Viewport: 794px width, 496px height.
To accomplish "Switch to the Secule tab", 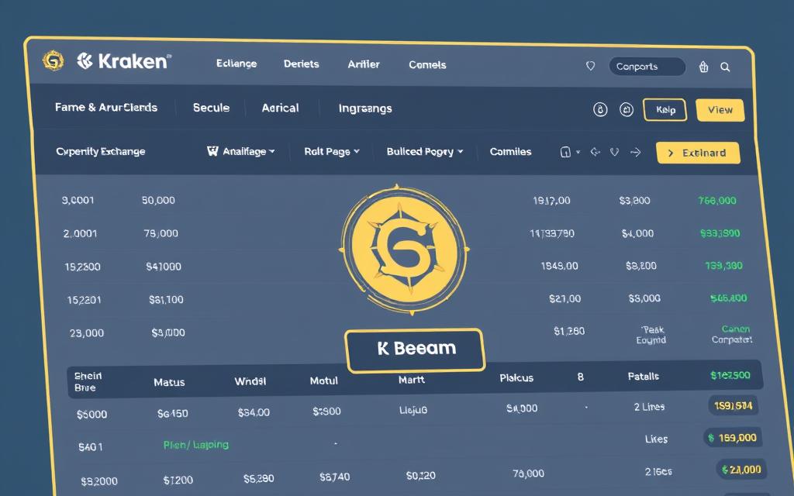I will (x=211, y=108).
